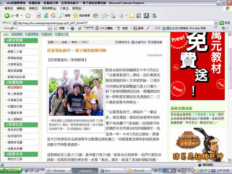232x174 pixels.
Task: Open the 工具 menu
Action: [x=62, y=8]
